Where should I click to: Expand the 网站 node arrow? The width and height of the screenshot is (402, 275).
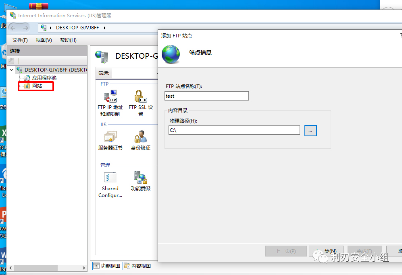(x=19, y=86)
